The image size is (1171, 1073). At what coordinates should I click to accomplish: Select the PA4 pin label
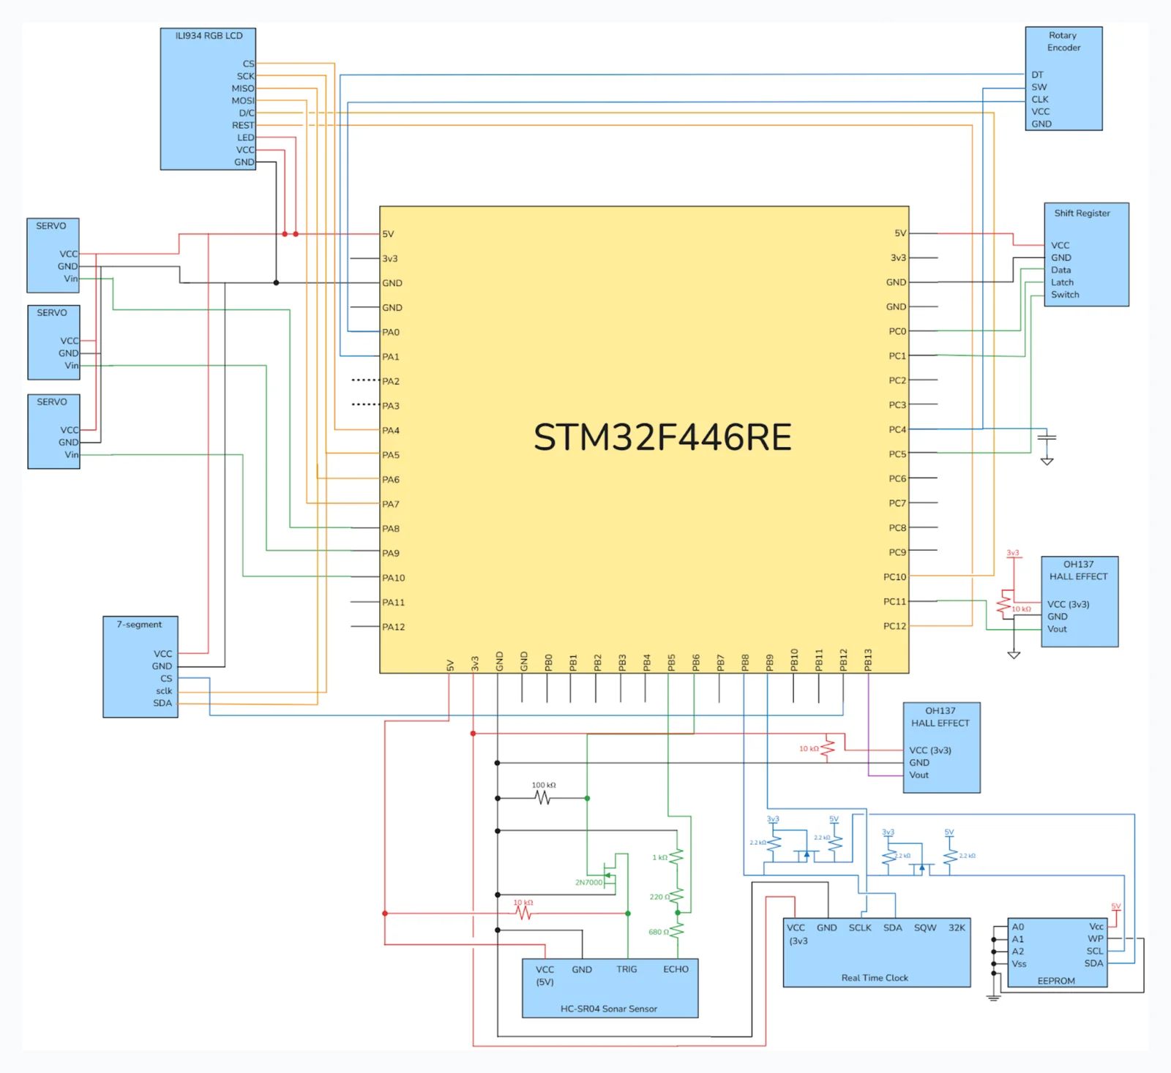(391, 430)
